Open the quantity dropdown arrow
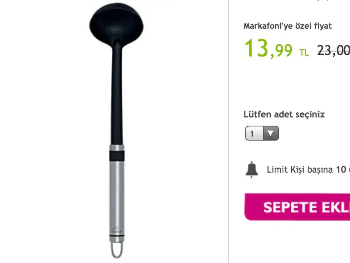The height and width of the screenshot is (263, 350). pyautogui.click(x=271, y=133)
